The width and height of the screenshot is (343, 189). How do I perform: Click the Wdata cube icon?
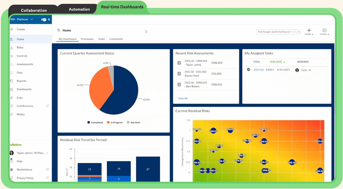[x=11, y=114]
